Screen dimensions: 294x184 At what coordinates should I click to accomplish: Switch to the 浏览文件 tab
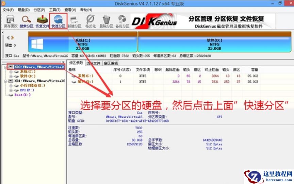93,63
